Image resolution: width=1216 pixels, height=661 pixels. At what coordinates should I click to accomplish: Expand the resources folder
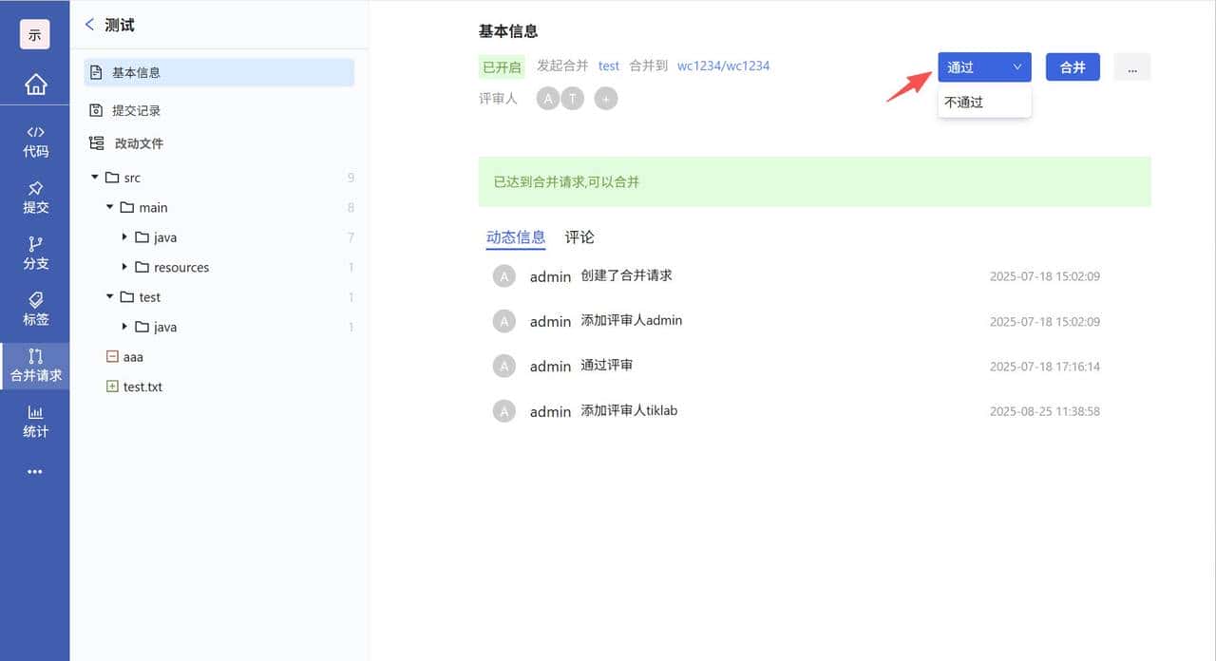[x=124, y=267]
